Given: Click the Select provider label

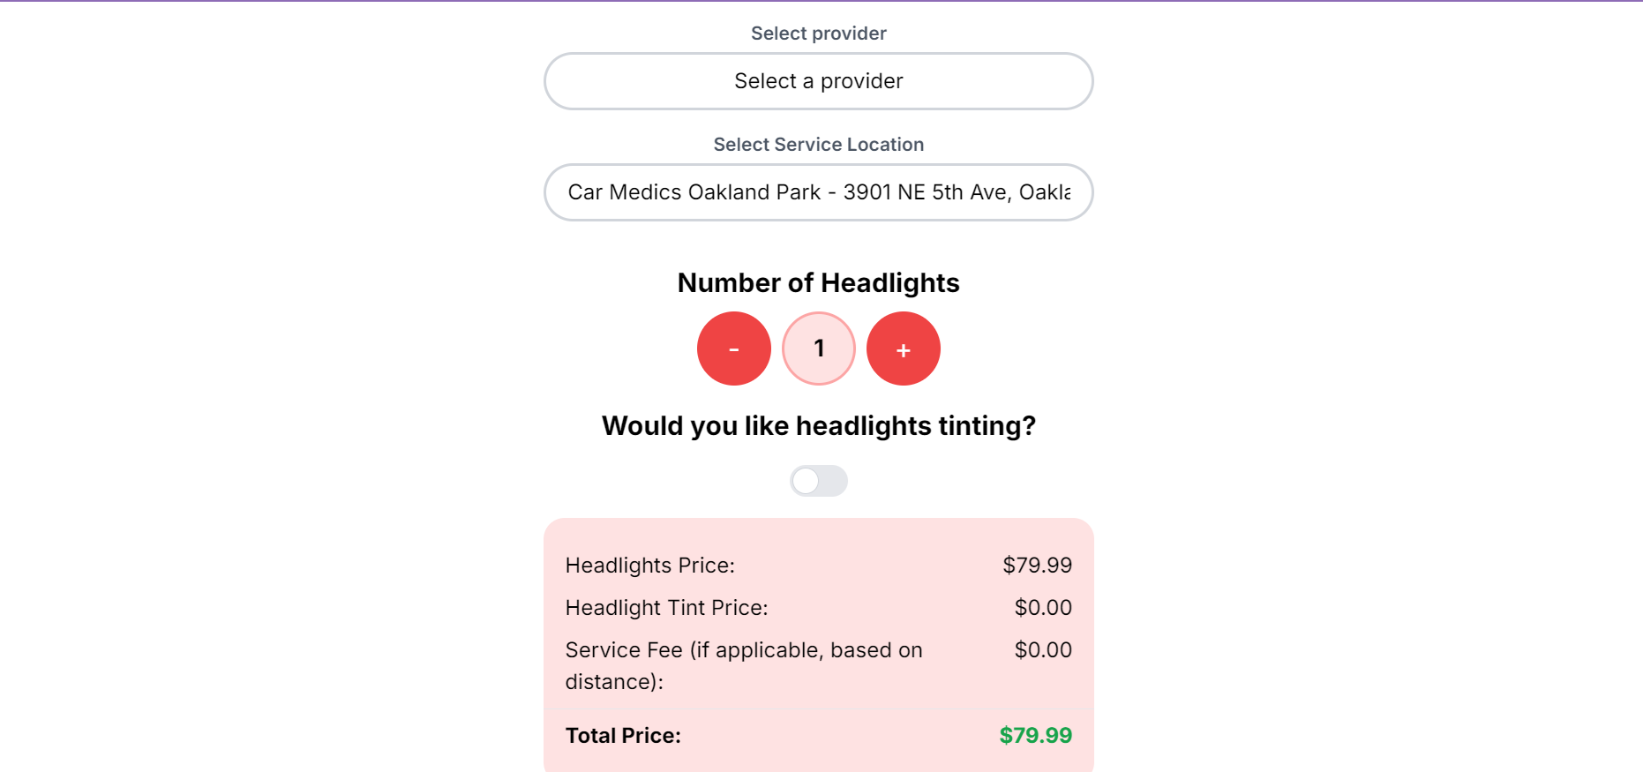Looking at the screenshot, I should pyautogui.click(x=818, y=34).
